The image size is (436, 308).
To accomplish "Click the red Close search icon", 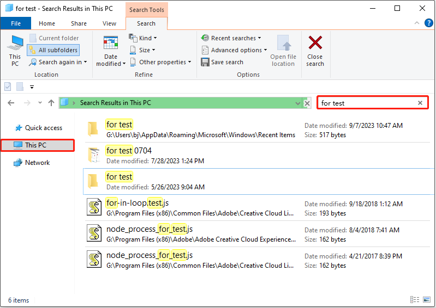I will 315,44.
